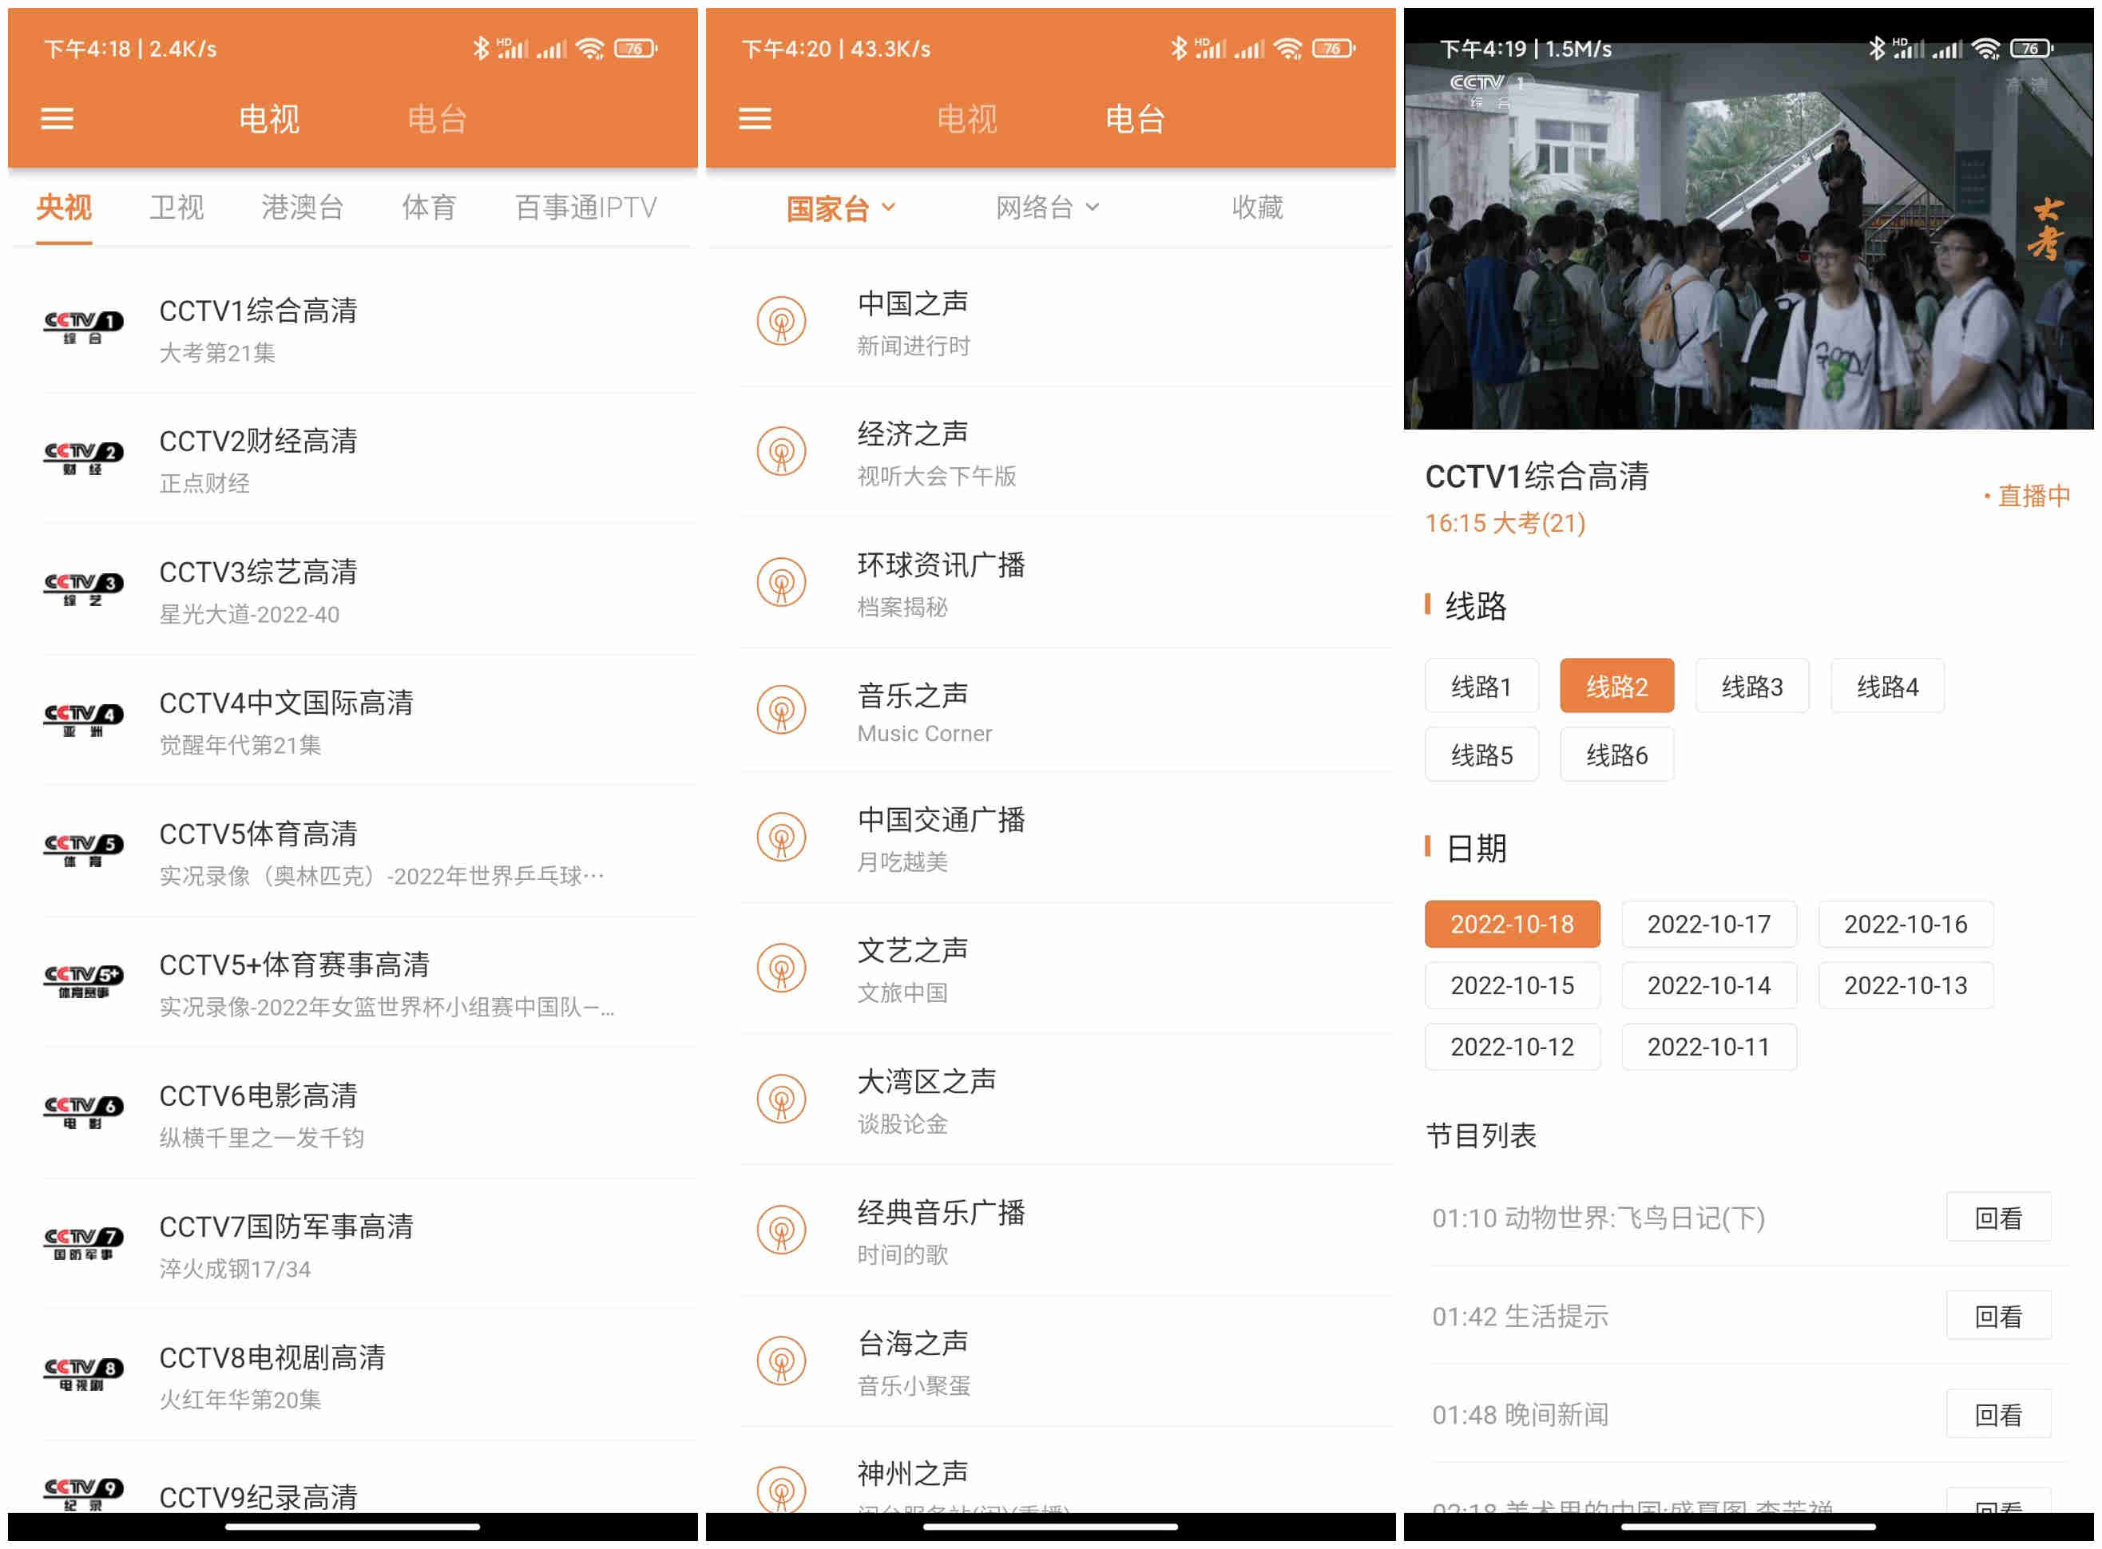Tap the CCTV5+ 体育赛事 channel logo
The width and height of the screenshot is (2102, 1549).
point(84,983)
